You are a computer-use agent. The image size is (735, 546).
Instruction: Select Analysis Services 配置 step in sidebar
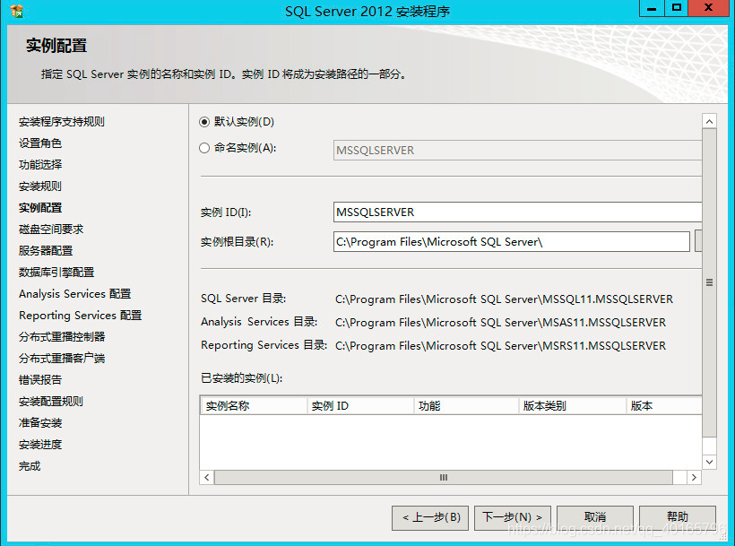point(75,294)
